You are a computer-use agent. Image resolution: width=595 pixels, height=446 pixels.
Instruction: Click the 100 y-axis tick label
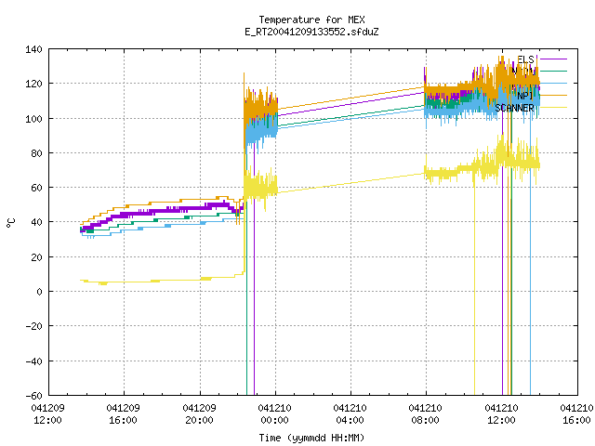pos(33,119)
